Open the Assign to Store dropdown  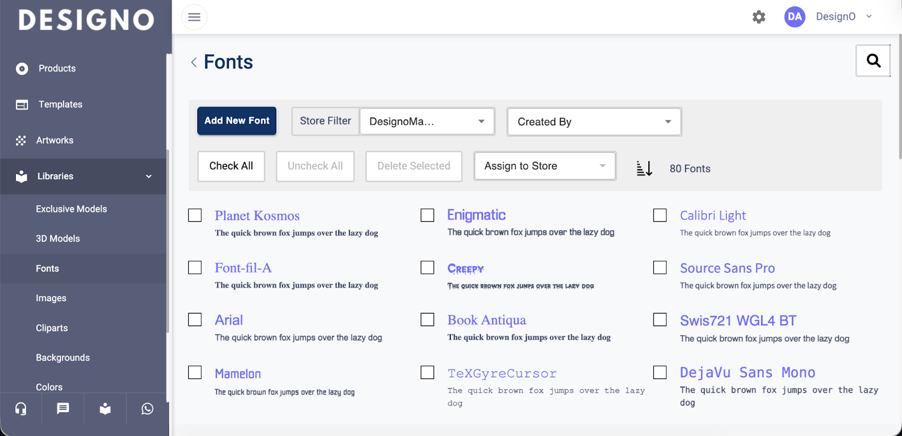click(545, 166)
